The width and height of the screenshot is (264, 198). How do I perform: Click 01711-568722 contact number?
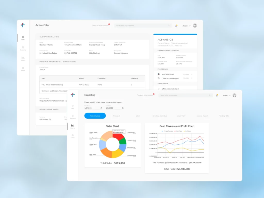[x=71, y=53]
